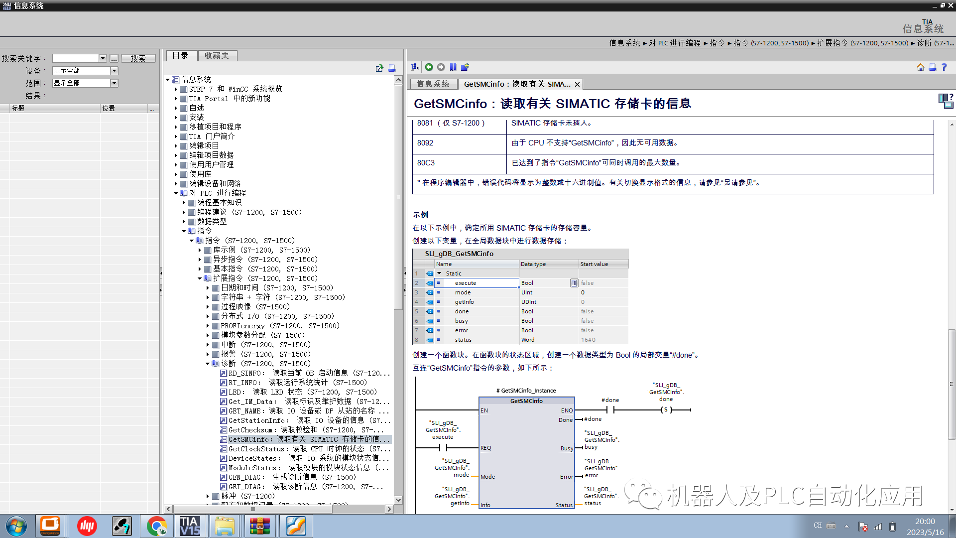This screenshot has height=538, width=956.
Task: Collapse the 信息系统 root node
Action: [168, 80]
